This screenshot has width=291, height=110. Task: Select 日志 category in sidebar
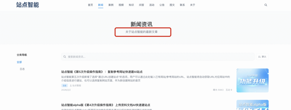(22, 69)
